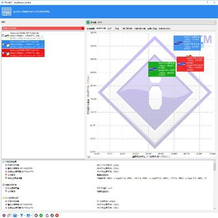Select the last tab above the chart
The width and height of the screenshot is (218, 218).
pos(164,29)
